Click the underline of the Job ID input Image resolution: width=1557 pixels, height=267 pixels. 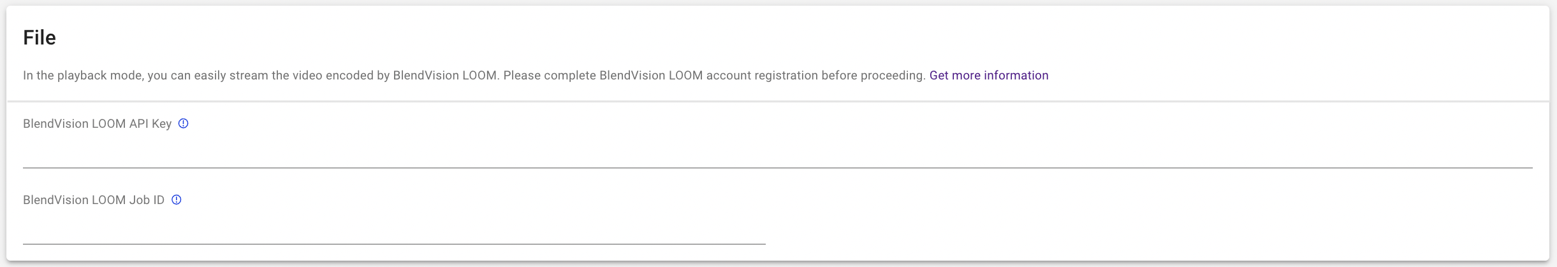click(x=394, y=243)
